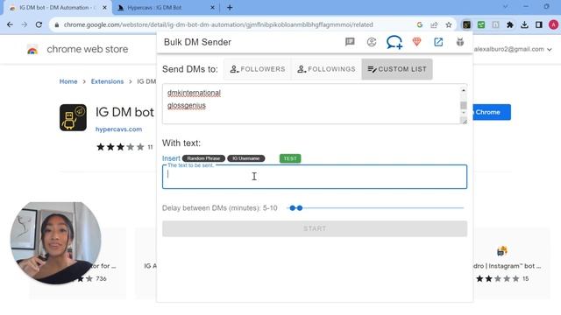Click the username list scrollbar down arrow
The height and width of the screenshot is (315, 561).
tap(464, 113)
